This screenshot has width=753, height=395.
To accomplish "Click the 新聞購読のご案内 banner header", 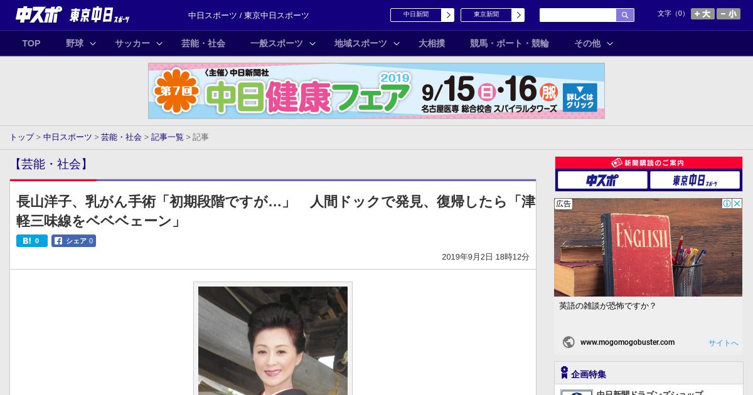I will [649, 163].
